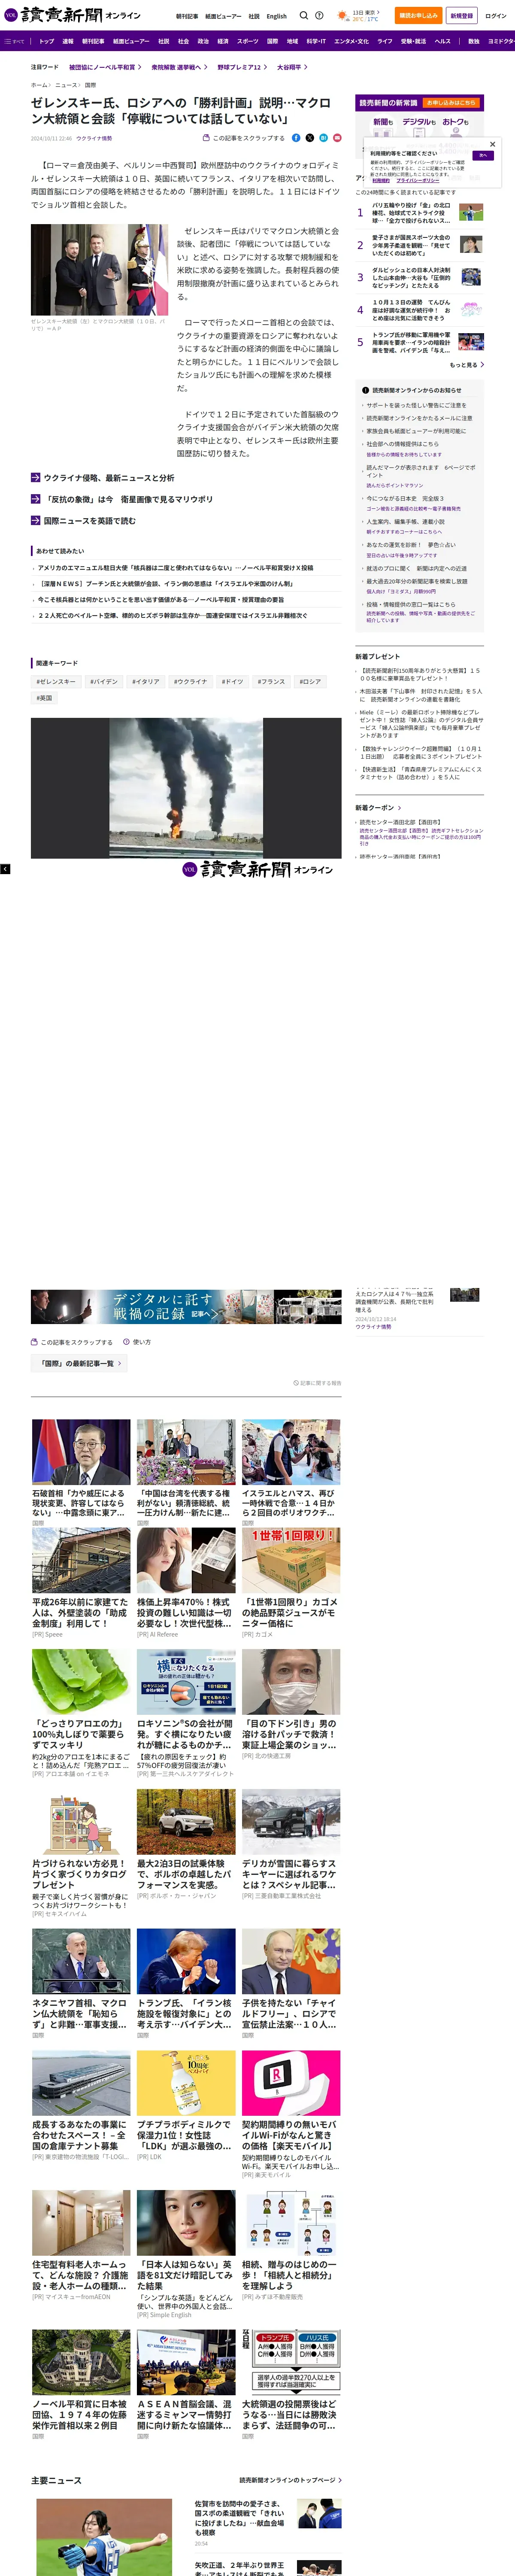
Task: Click the ウクライナ情勢 tag under headline
Action: [94, 138]
